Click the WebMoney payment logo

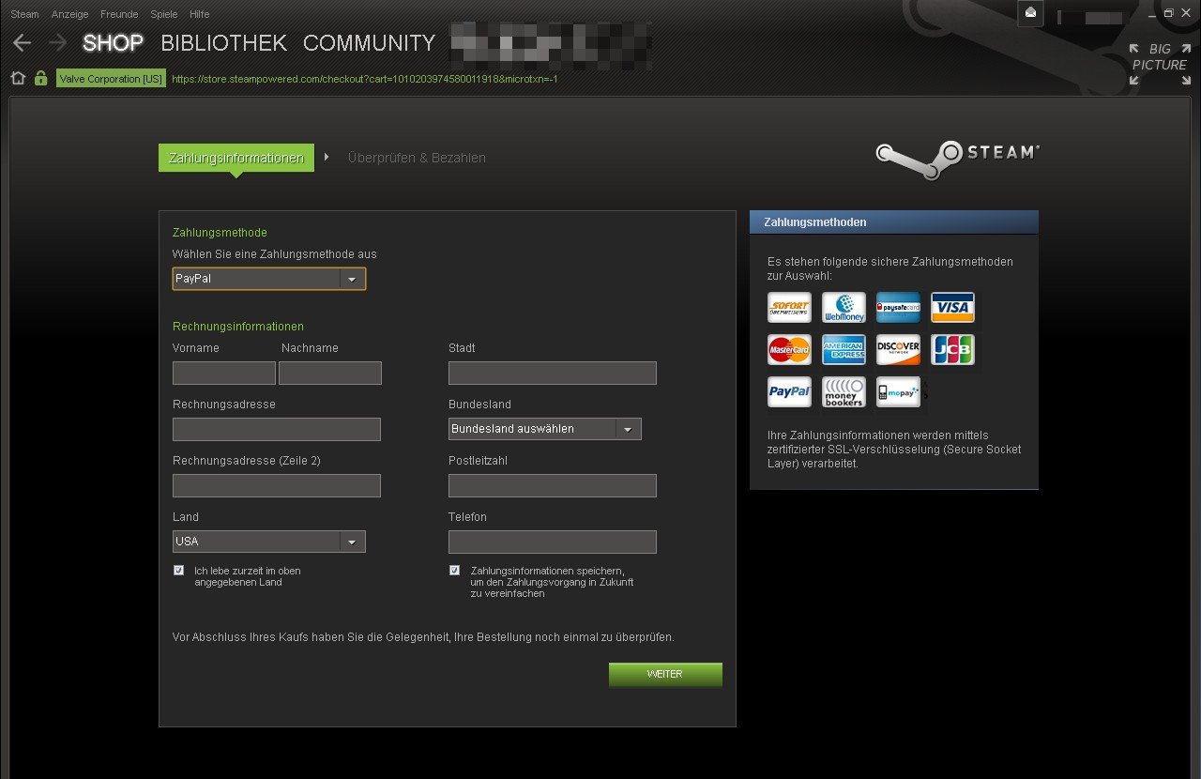click(x=844, y=307)
